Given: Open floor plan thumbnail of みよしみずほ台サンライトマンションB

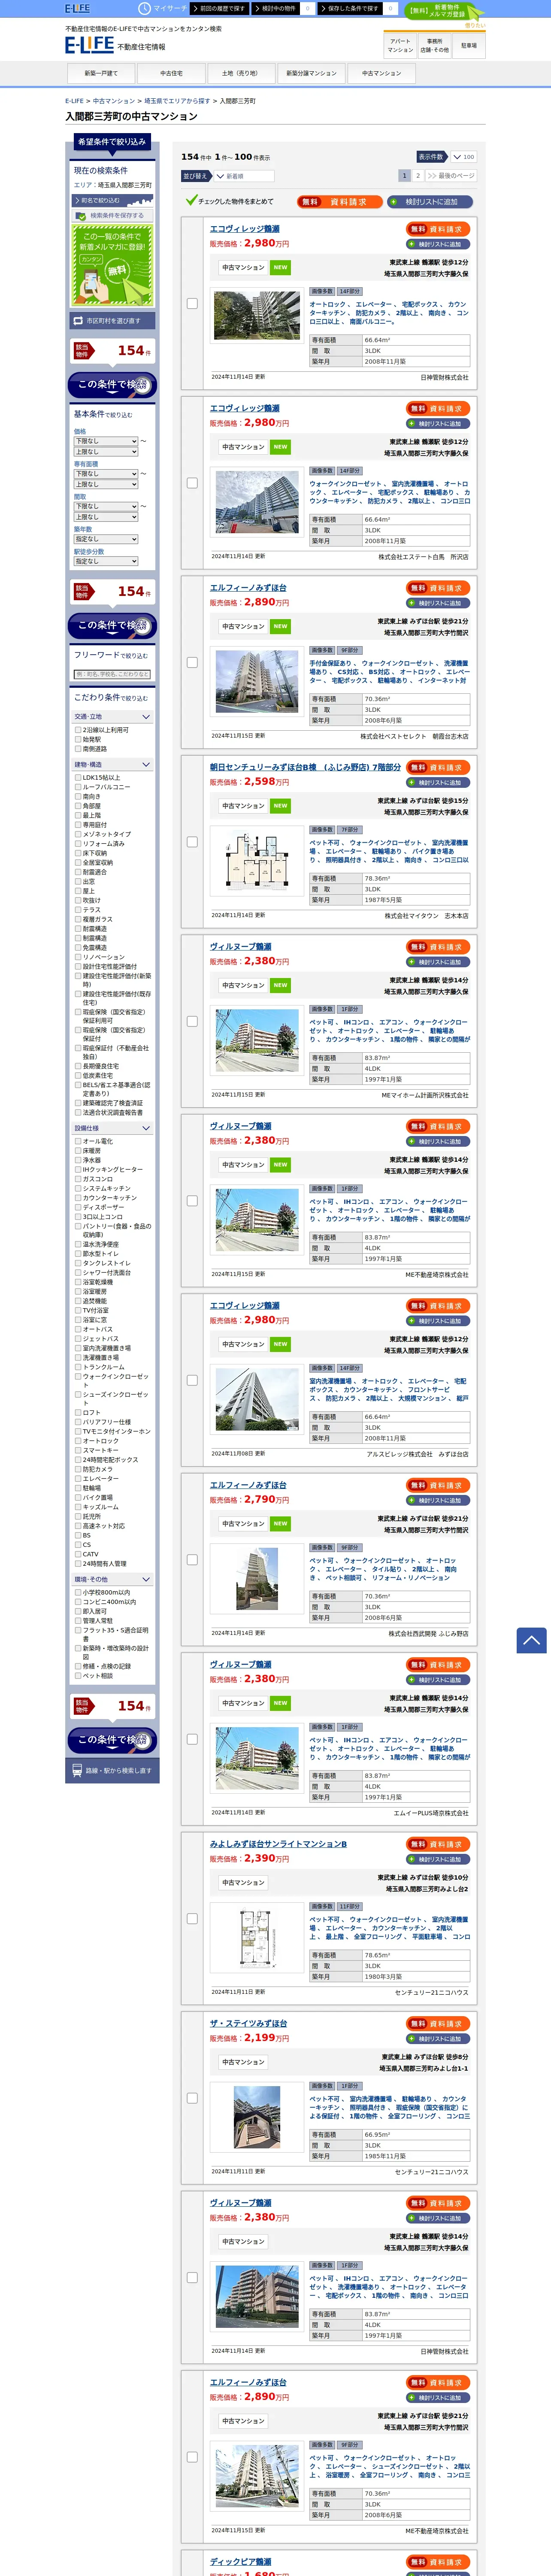Looking at the screenshot, I should [x=256, y=1937].
